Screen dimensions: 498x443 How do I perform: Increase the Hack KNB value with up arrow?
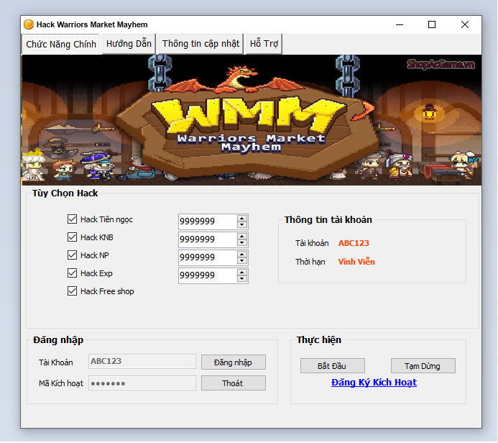coord(242,237)
